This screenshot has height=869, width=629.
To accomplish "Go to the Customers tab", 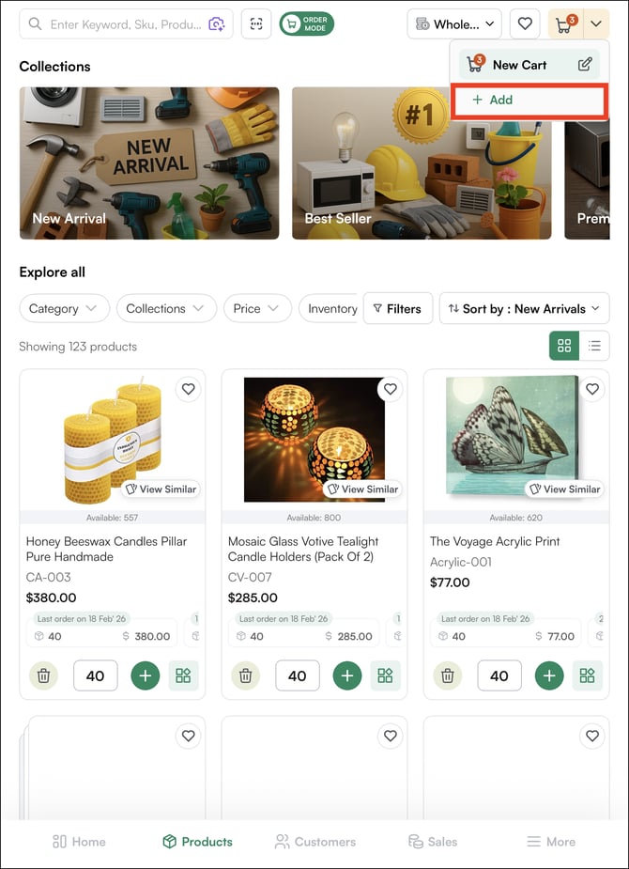I will (x=315, y=842).
